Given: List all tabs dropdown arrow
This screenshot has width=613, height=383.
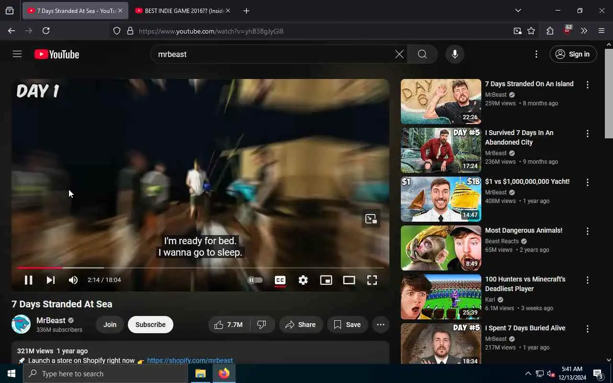Looking at the screenshot, I should [518, 11].
